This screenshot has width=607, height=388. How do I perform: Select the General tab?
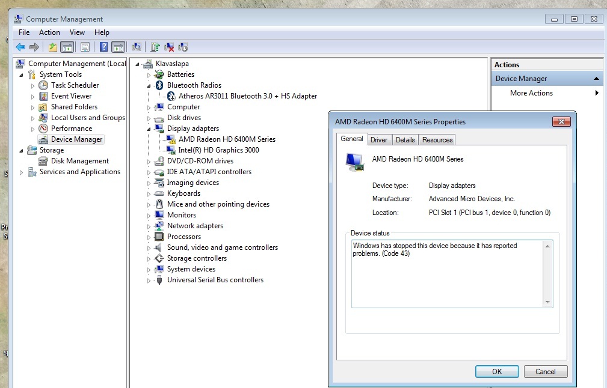coord(351,139)
